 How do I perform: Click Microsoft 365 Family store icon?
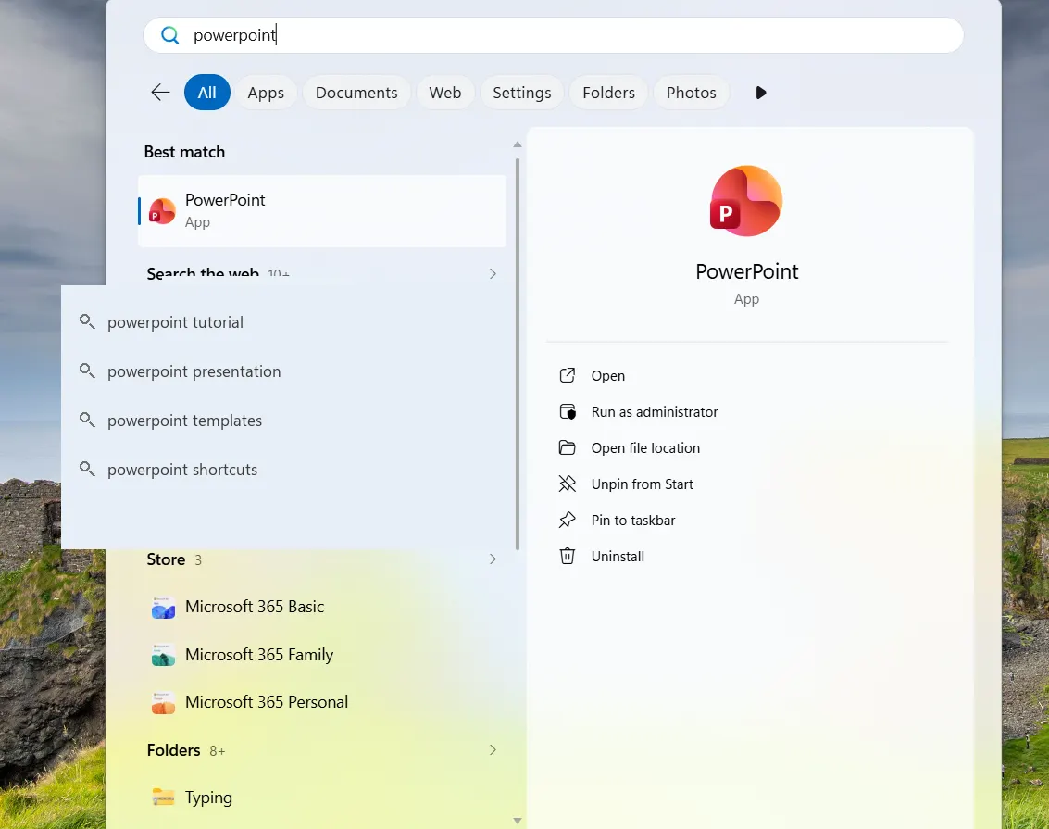(163, 655)
